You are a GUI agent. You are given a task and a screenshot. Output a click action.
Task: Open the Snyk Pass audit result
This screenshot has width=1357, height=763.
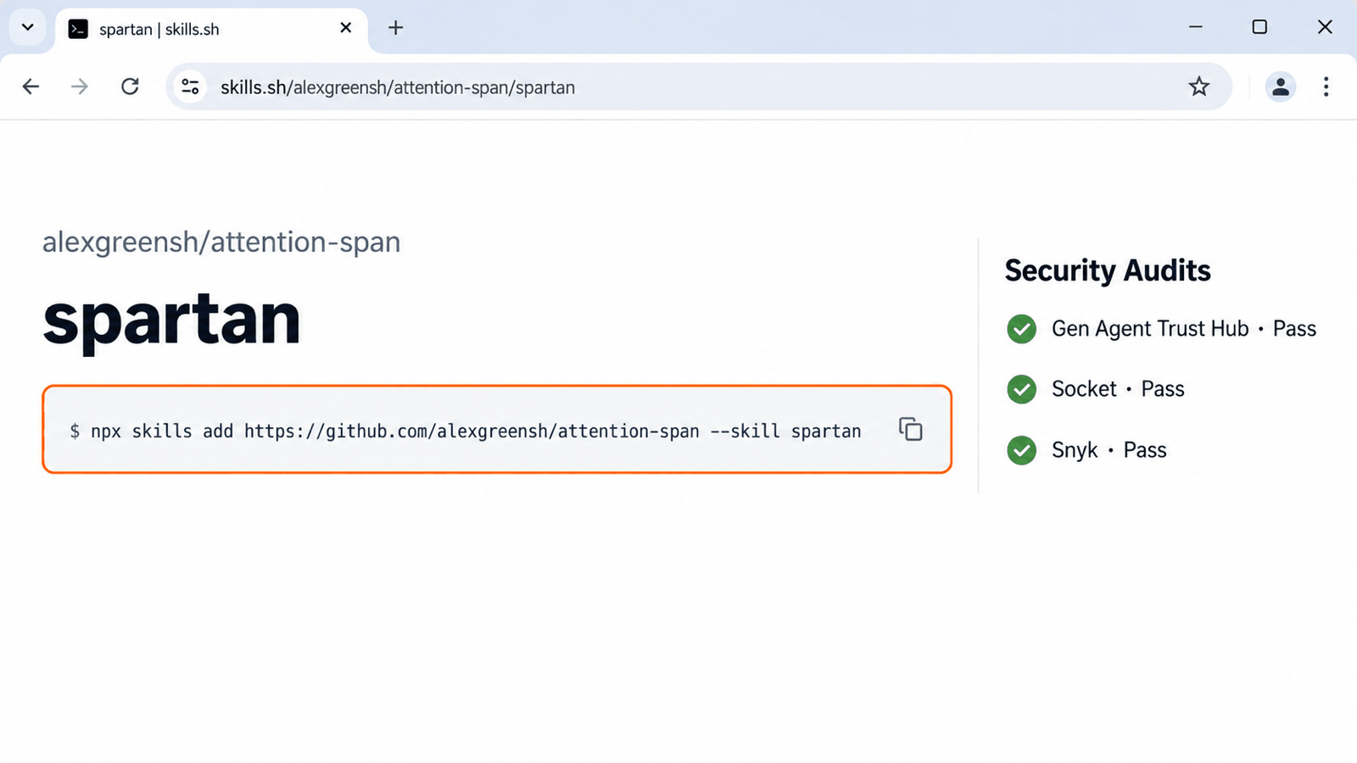(x=1086, y=450)
